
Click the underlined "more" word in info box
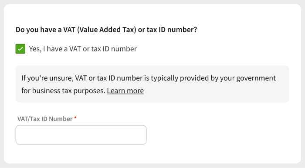coord(135,91)
